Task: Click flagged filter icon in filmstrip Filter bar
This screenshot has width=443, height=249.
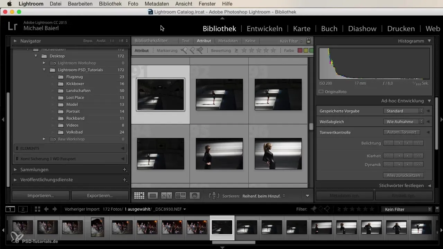Action: point(314,209)
